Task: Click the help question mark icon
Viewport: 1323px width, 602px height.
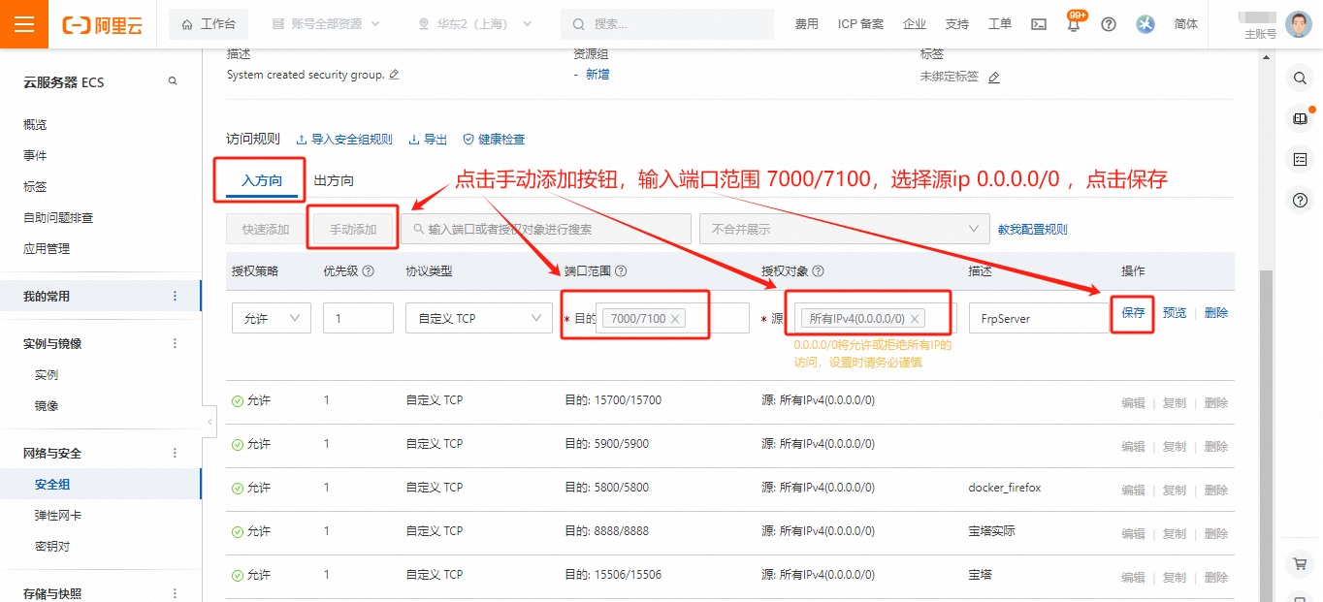Action: (x=1108, y=23)
